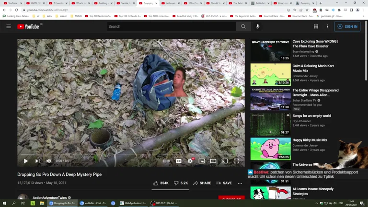
Task: Open the Chrome tab search chevron
Action: [x=337, y=3]
